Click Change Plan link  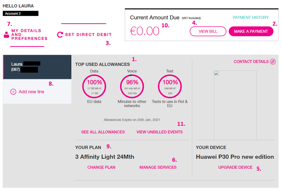(x=101, y=167)
